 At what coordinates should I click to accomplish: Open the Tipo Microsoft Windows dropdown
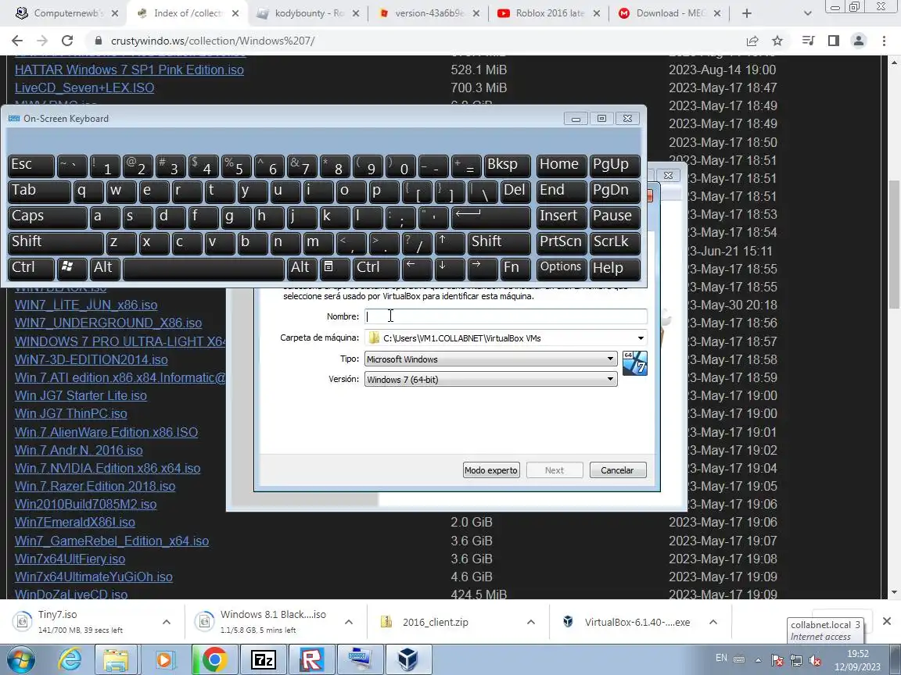490,359
